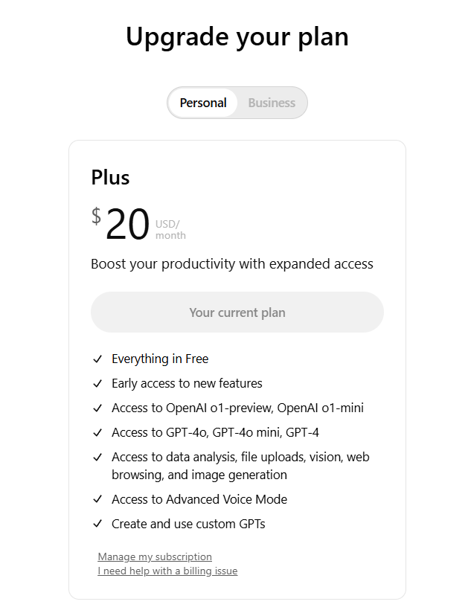Open the 'Manage my subscription' link
471x616 pixels.
click(155, 556)
